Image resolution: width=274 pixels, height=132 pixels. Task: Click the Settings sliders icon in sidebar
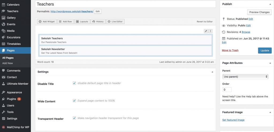point(3,119)
